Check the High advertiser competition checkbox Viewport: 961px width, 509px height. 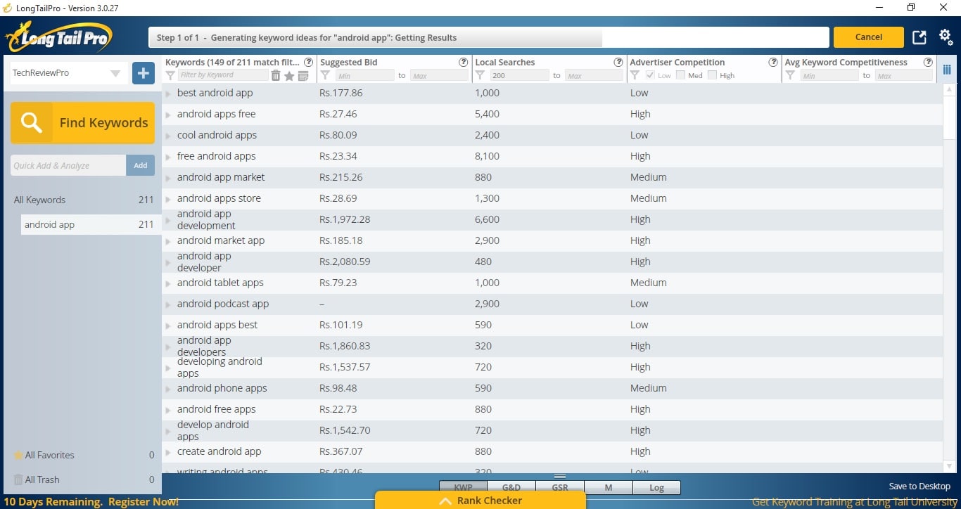pyautogui.click(x=712, y=75)
